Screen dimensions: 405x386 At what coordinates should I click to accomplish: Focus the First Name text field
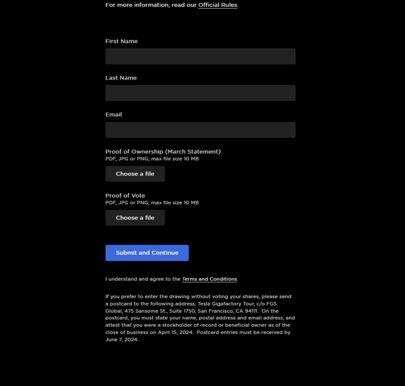click(201, 56)
